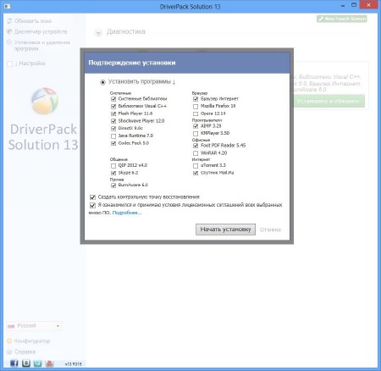This screenshot has width=381, height=371.
Task: Open the VKontakte social icon
Action: pyautogui.click(x=26, y=363)
